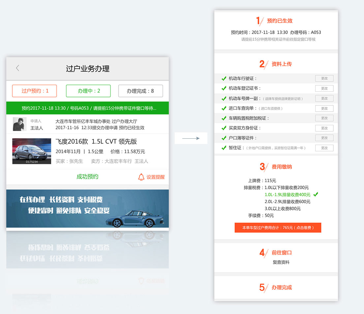Viewport: 364px width, 314px height.
Task: Toggle the checkmark beside 户口薄等证件
Action: [x=224, y=138]
